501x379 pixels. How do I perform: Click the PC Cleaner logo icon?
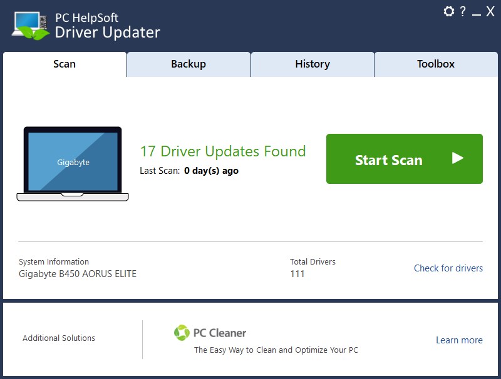(182, 333)
